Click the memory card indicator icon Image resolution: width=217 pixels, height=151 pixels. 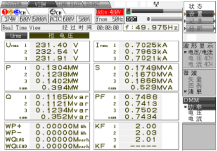pyautogui.click(x=128, y=11)
